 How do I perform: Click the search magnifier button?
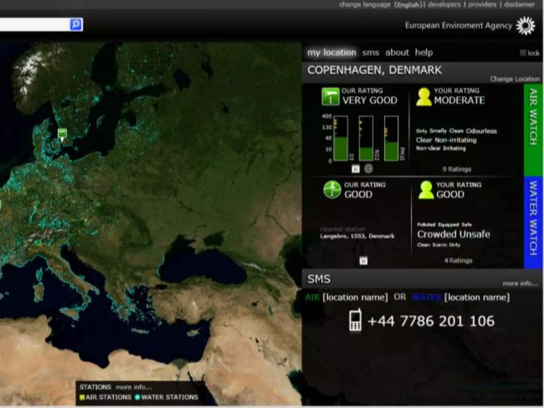click(76, 25)
